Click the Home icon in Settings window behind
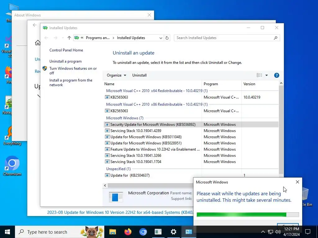The image size is (318, 238). tap(38, 43)
